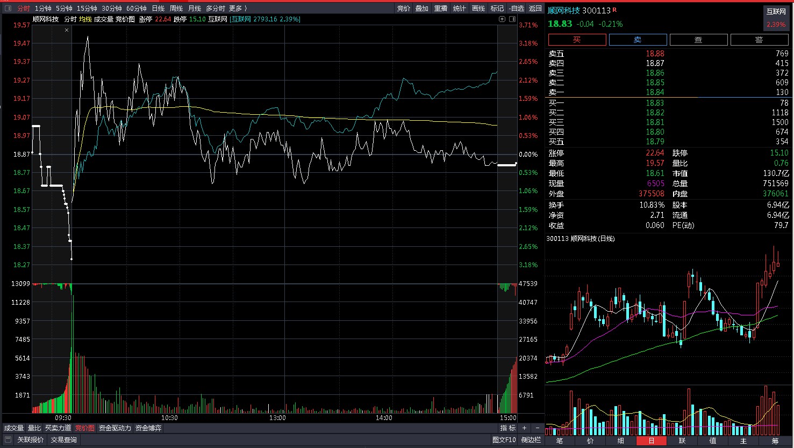Image resolution: width=794 pixels, height=448 pixels.
Task: Open the 多分时 multi-day view
Action: pyautogui.click(x=216, y=9)
